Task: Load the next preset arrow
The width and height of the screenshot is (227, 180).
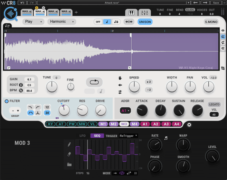Action: (205, 3)
